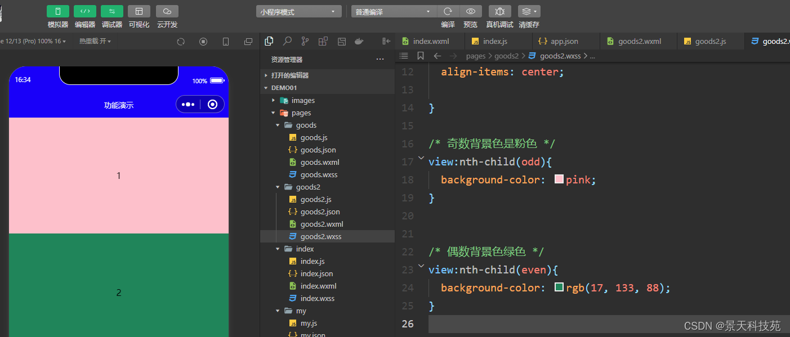Open goods.js in the file tree
This screenshot has height=337, width=790.
pos(327,137)
